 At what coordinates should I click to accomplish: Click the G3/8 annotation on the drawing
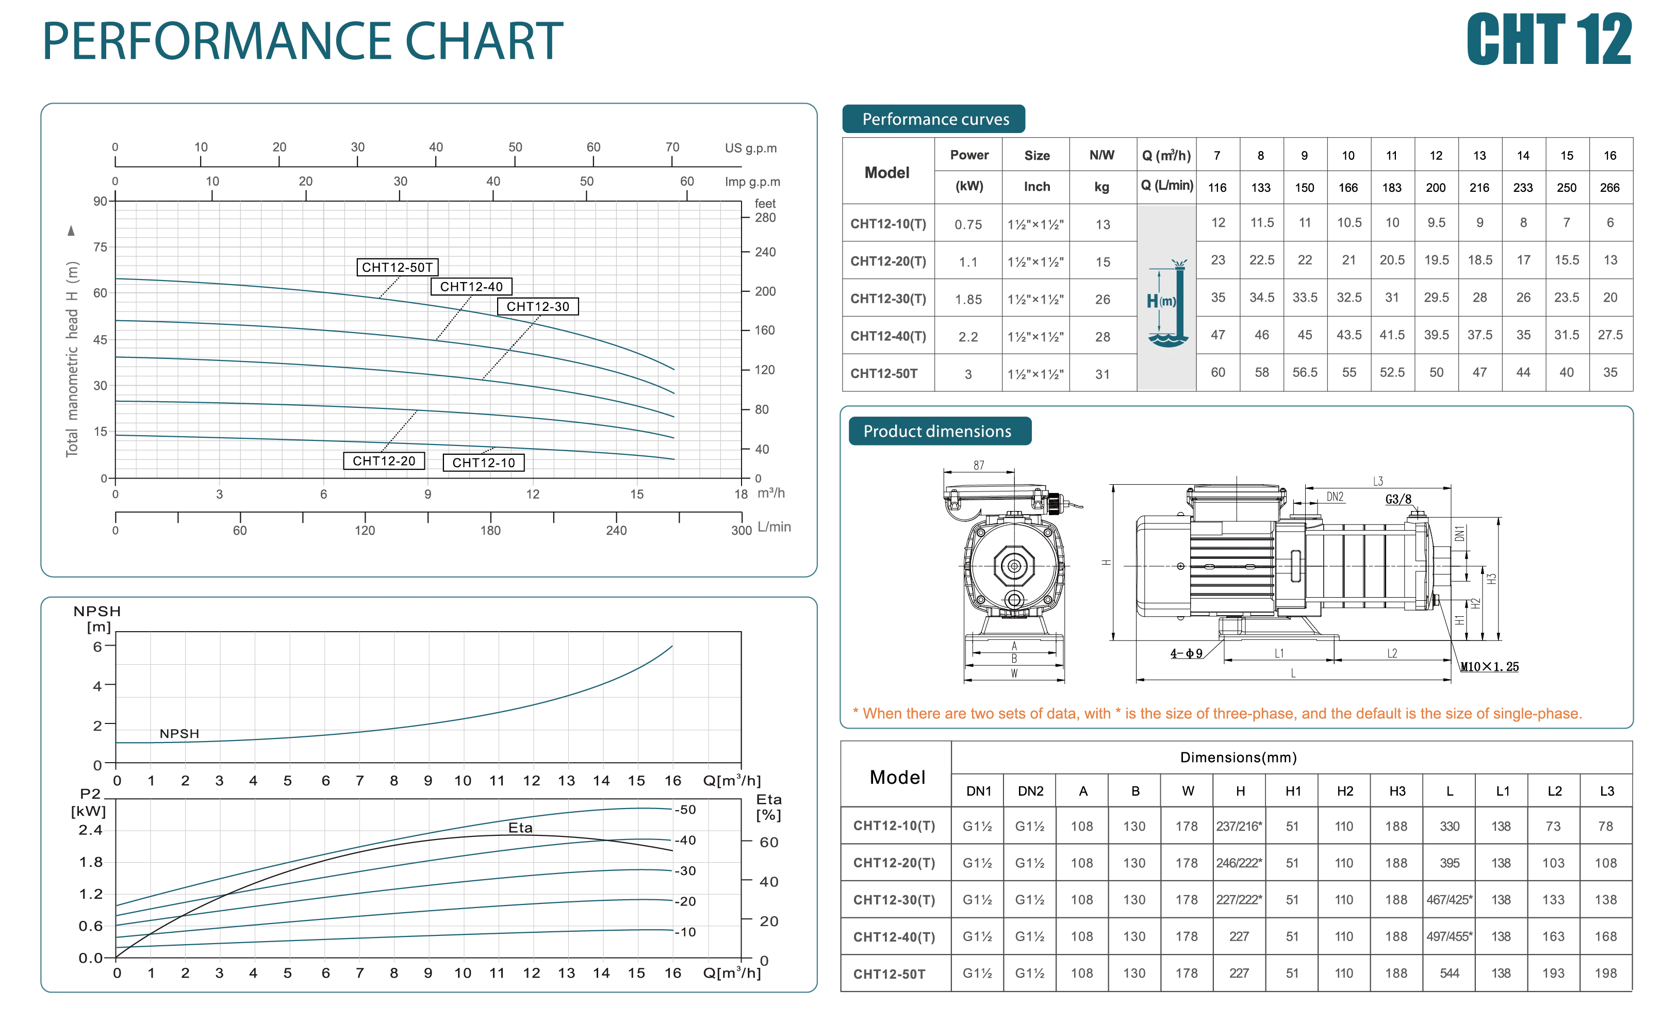(x=1398, y=499)
